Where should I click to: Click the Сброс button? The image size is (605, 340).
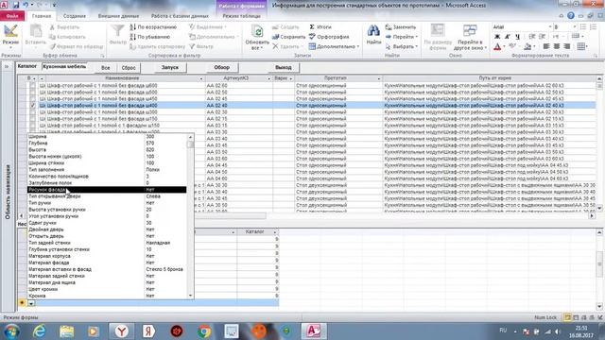coord(129,67)
